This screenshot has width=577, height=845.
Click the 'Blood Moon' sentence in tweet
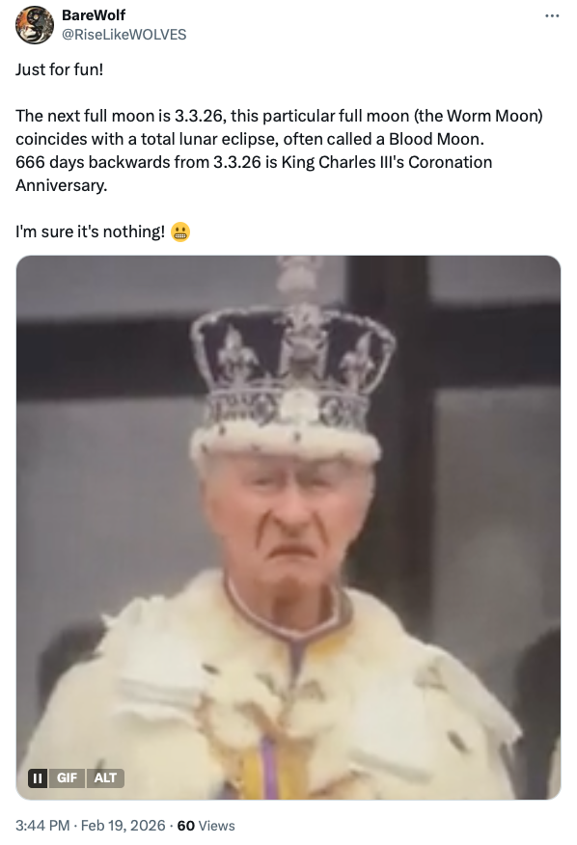click(x=250, y=139)
